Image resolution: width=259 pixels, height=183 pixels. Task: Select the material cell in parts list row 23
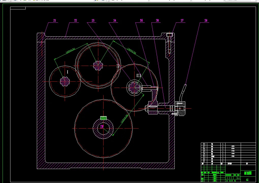tap(233, 156)
